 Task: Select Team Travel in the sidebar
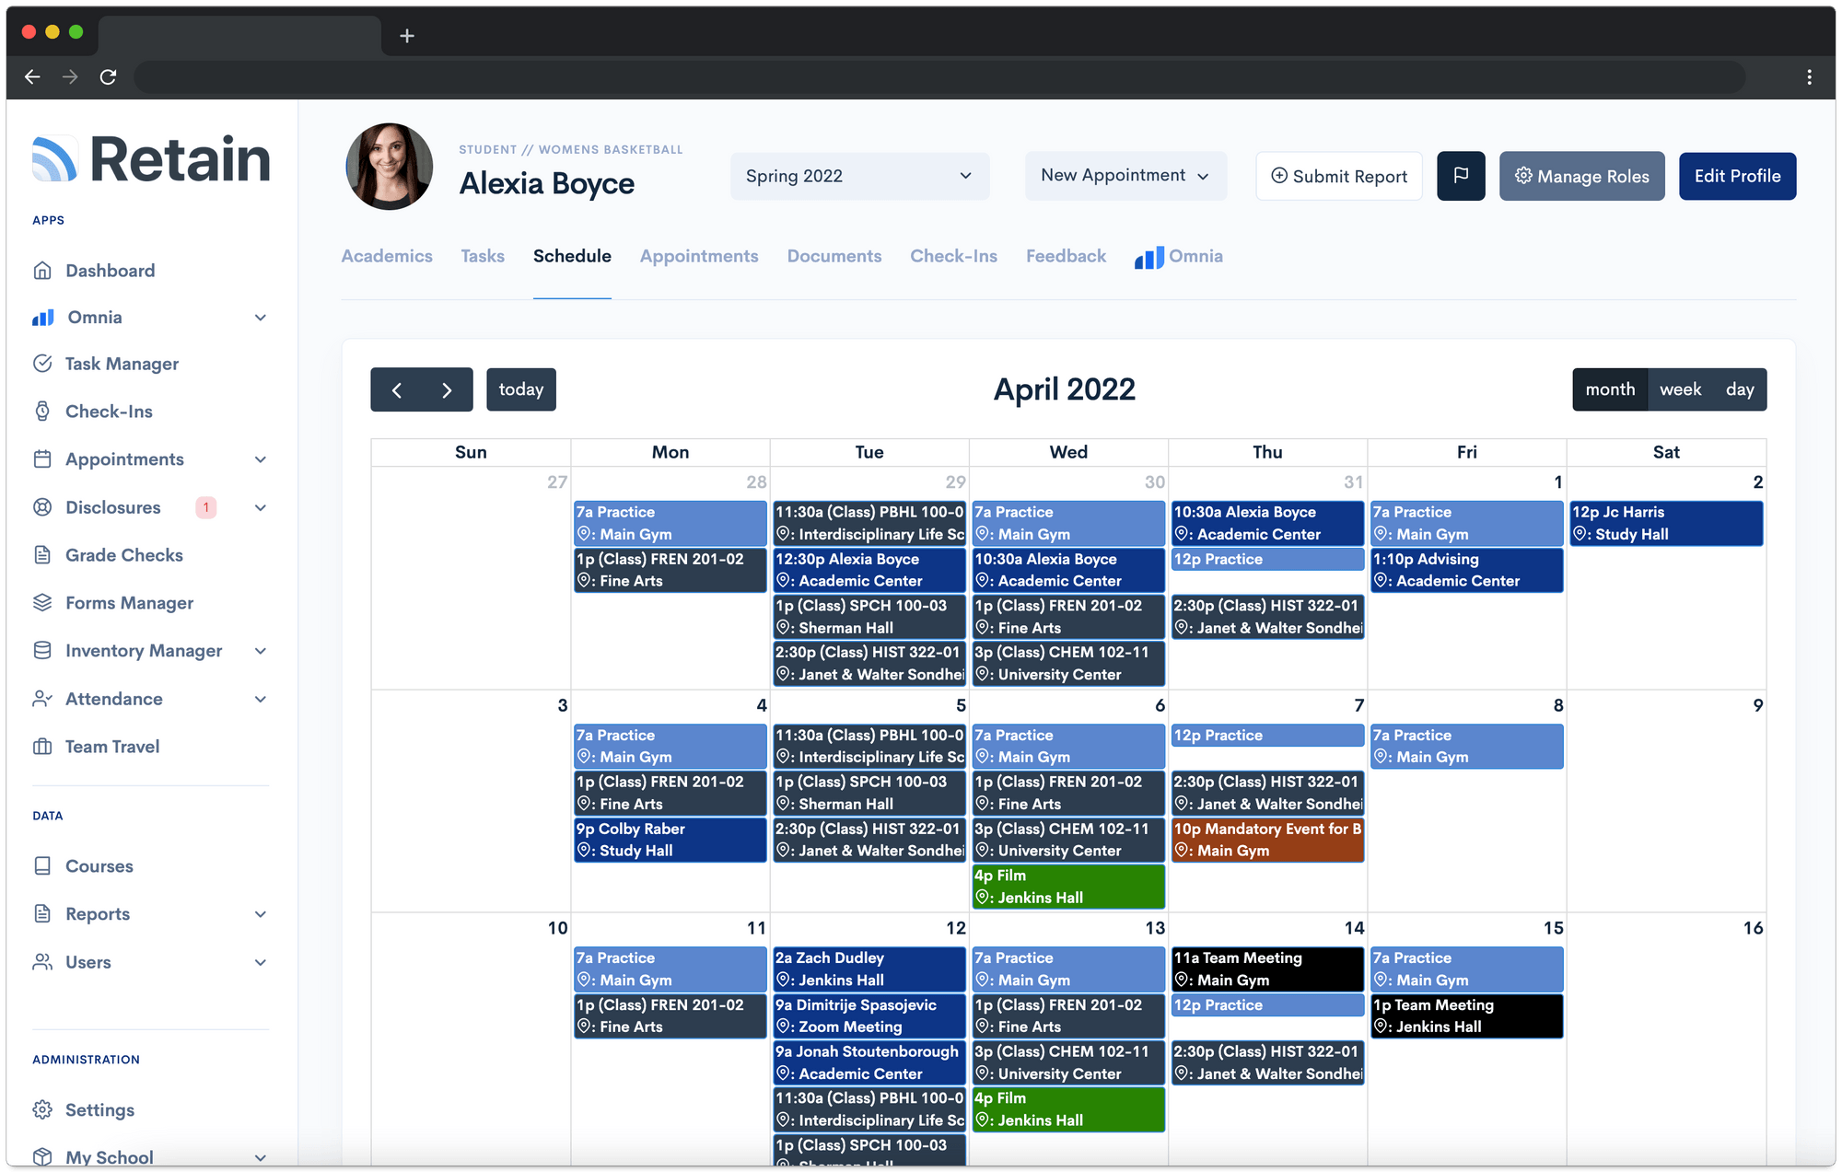[x=111, y=746]
